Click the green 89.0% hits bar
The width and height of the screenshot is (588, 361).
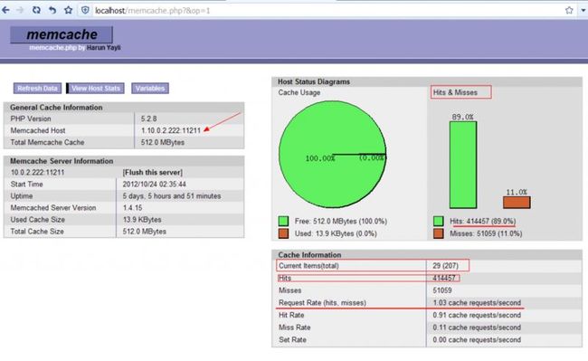point(463,165)
